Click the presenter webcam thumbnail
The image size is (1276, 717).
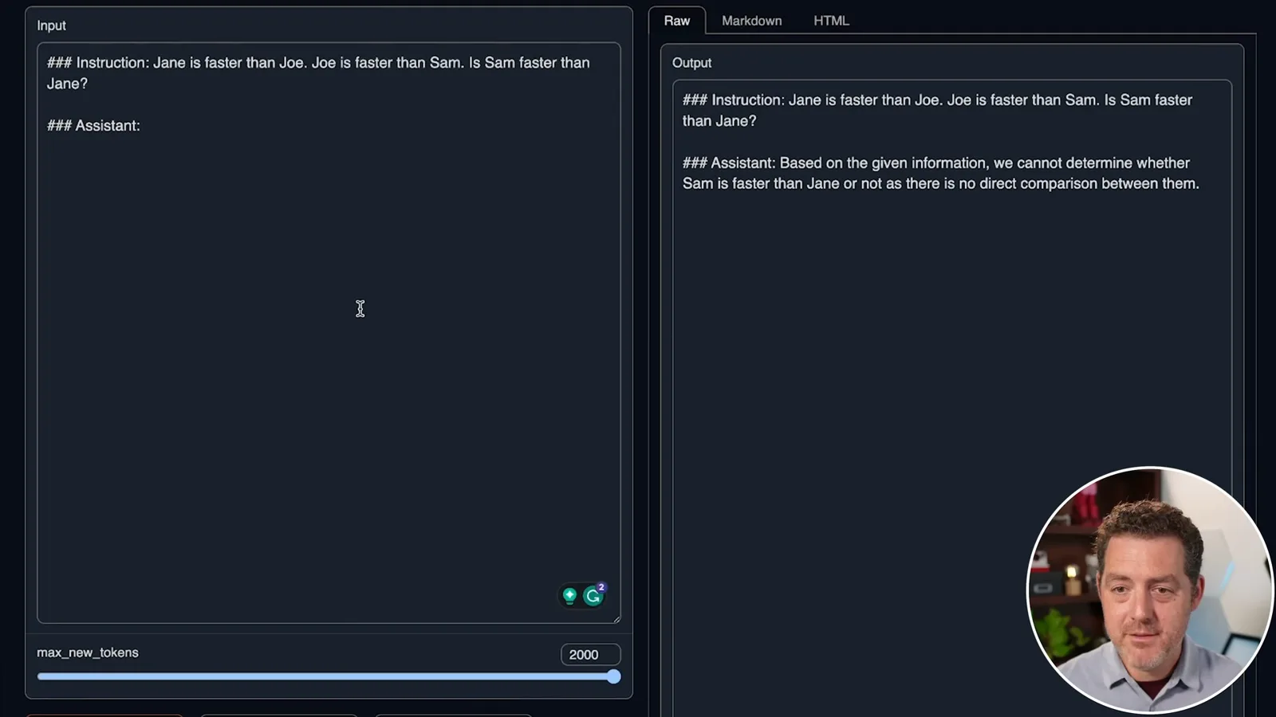point(1149,590)
